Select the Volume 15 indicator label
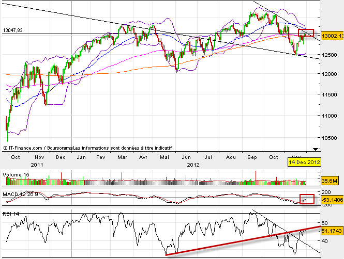This screenshot has width=344, height=259. (x=16, y=174)
